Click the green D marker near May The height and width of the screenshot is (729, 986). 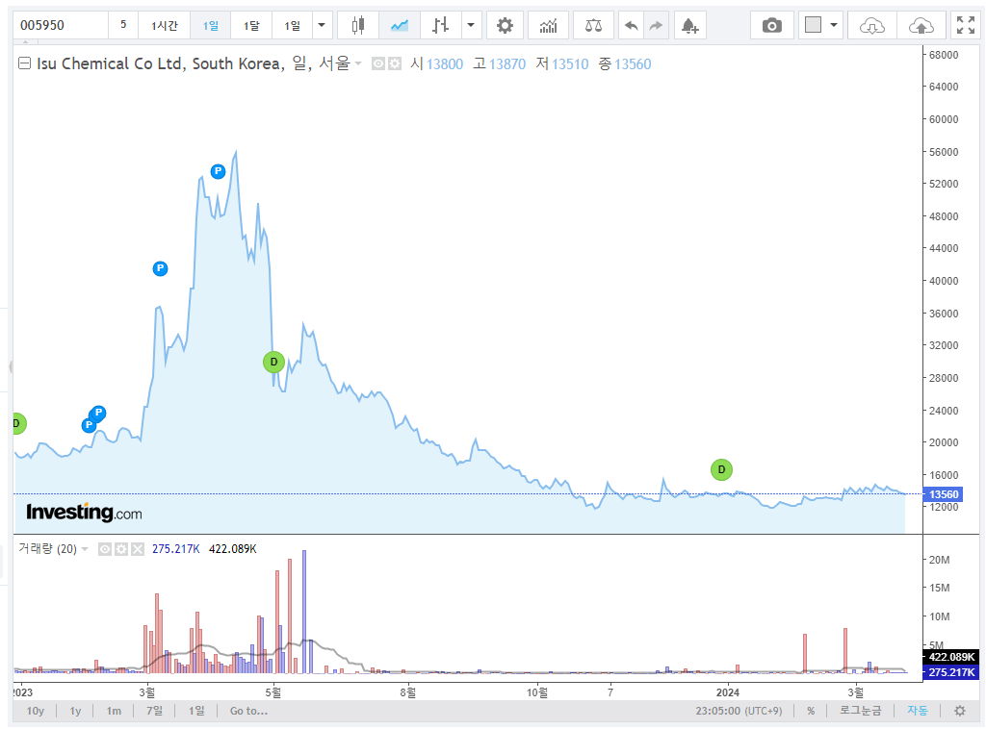pyautogui.click(x=273, y=362)
